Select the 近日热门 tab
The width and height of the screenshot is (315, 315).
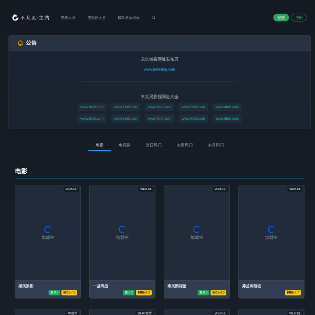pyautogui.click(x=153, y=145)
